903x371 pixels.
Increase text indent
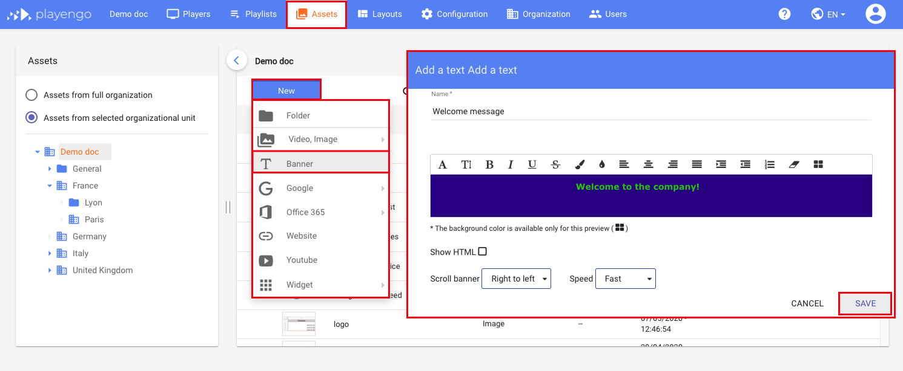pos(721,164)
